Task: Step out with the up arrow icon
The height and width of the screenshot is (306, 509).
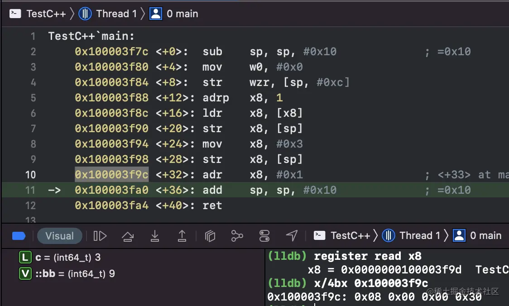Action: [x=182, y=236]
